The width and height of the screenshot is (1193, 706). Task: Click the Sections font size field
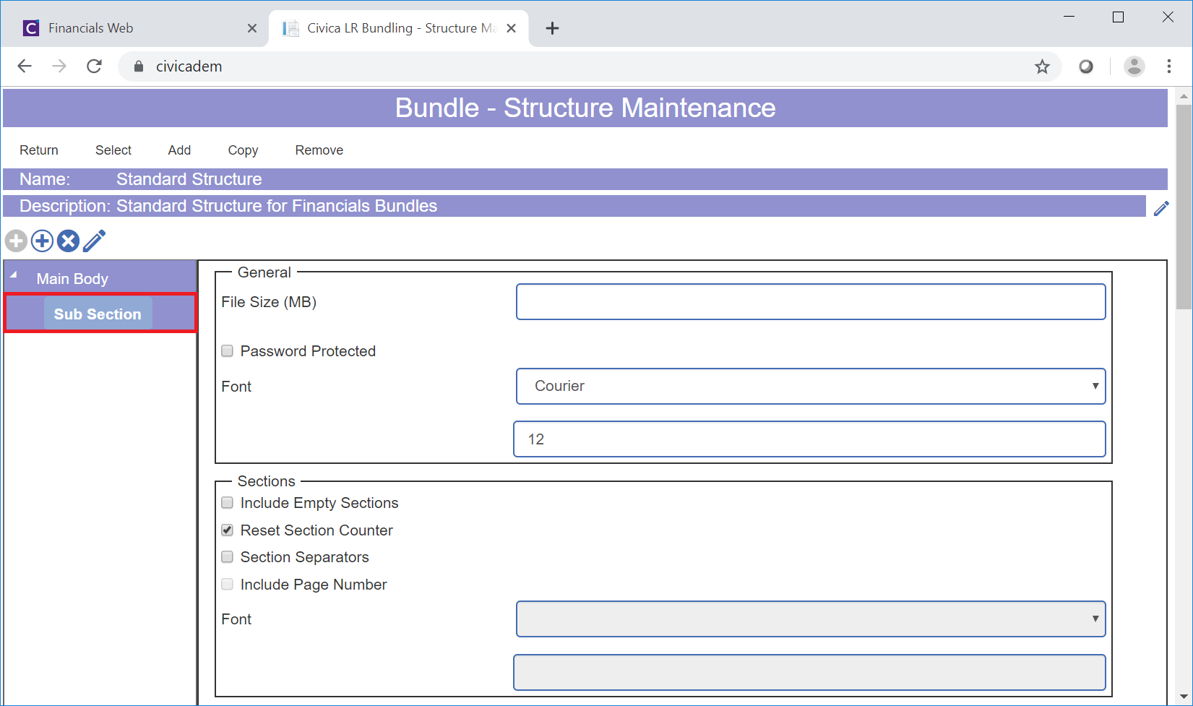809,673
